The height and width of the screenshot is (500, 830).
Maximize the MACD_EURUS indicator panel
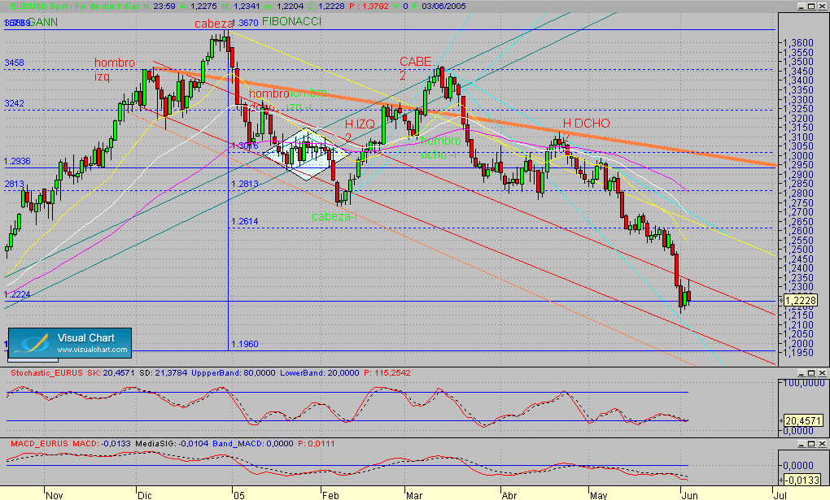click(x=812, y=443)
